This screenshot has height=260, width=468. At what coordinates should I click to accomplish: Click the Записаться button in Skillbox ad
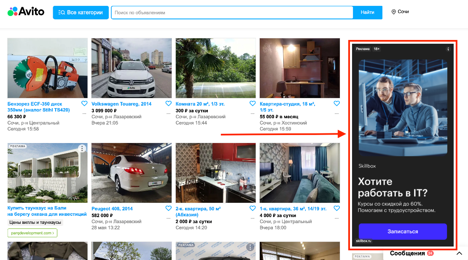point(402,231)
